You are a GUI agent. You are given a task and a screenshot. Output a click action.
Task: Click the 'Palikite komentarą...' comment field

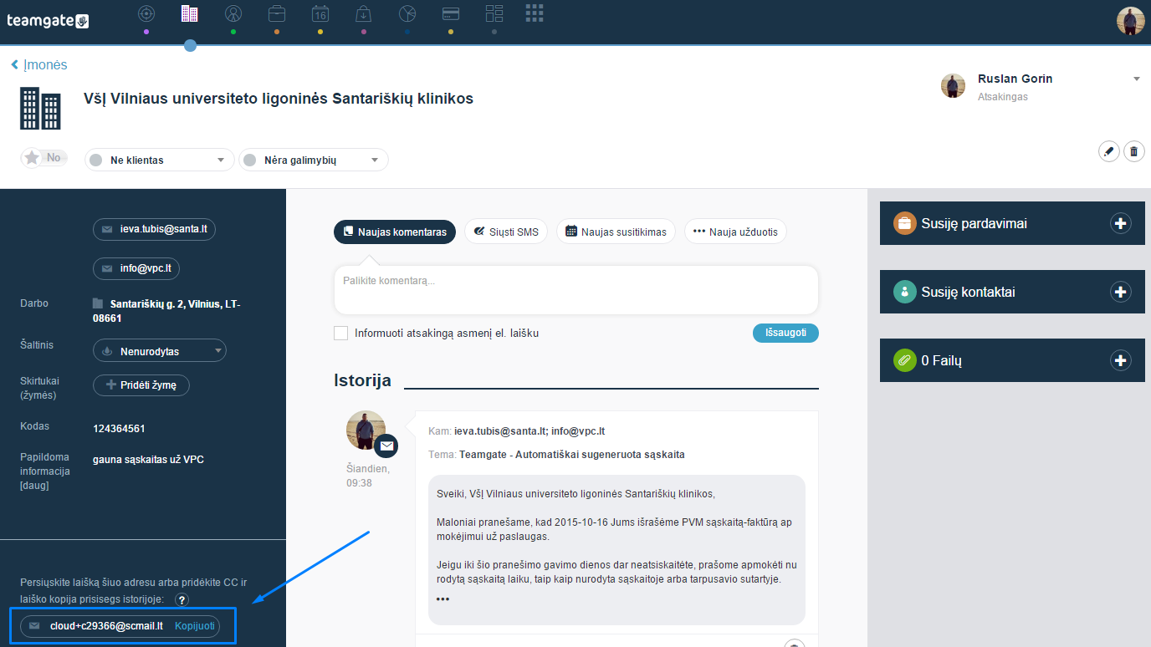[x=576, y=290]
